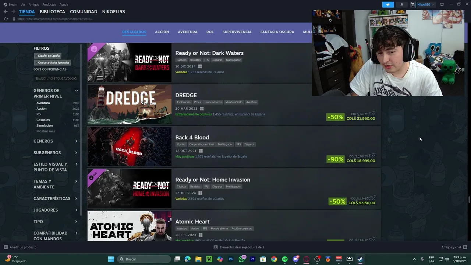Switch to the BIBLIOTECA tab

(52, 12)
